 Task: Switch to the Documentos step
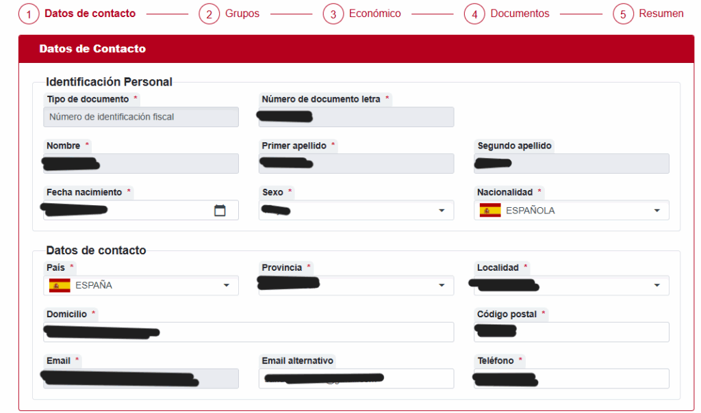point(520,14)
